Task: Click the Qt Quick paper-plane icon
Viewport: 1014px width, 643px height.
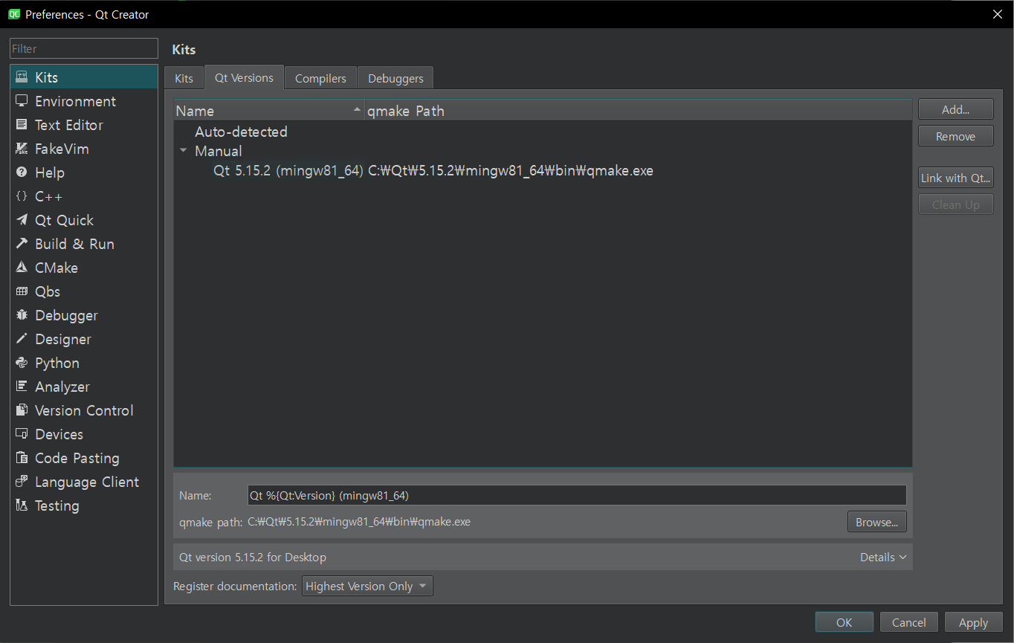Action: (22, 220)
